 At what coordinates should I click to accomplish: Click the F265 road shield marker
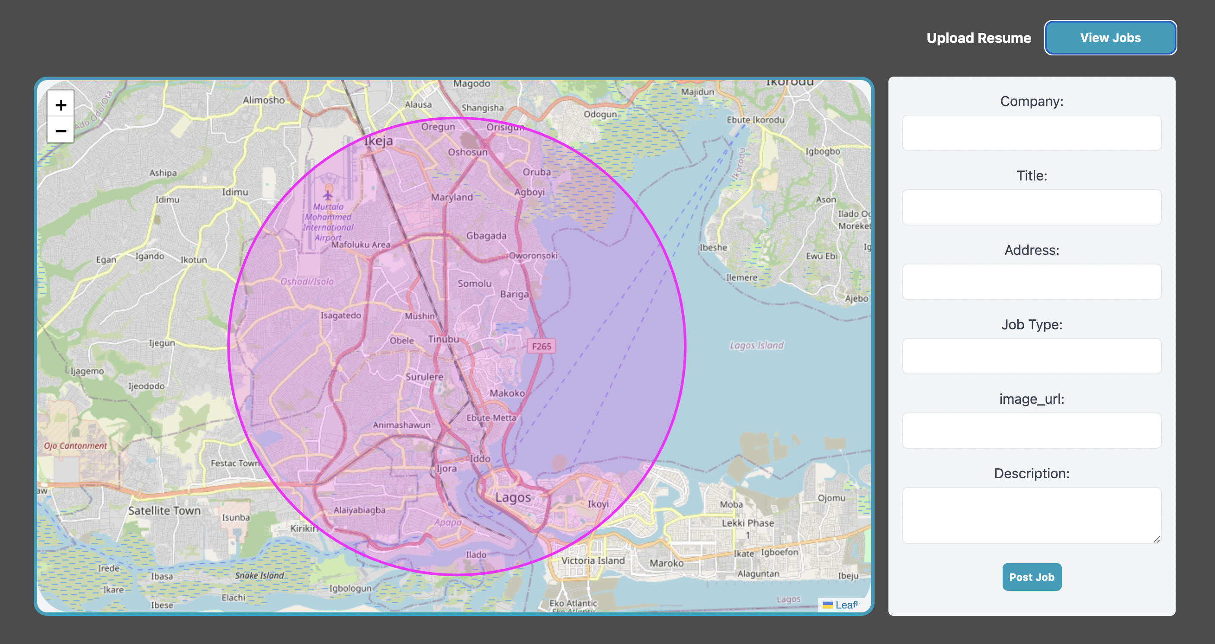[x=541, y=346]
